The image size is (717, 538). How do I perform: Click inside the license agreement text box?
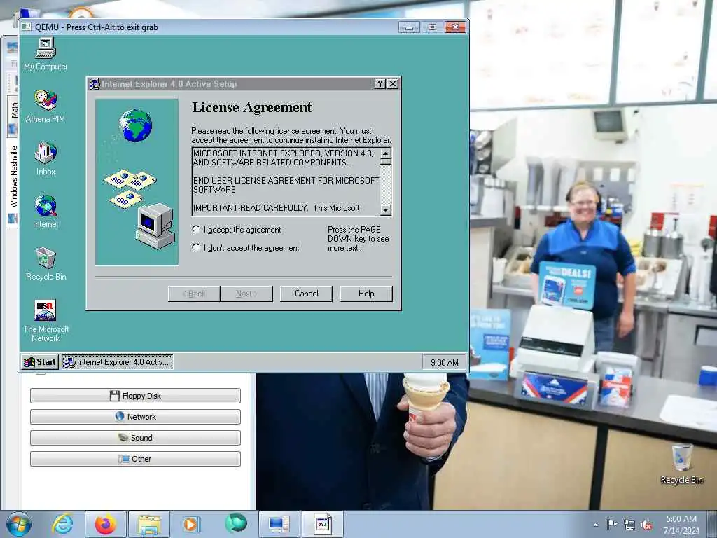(286, 181)
